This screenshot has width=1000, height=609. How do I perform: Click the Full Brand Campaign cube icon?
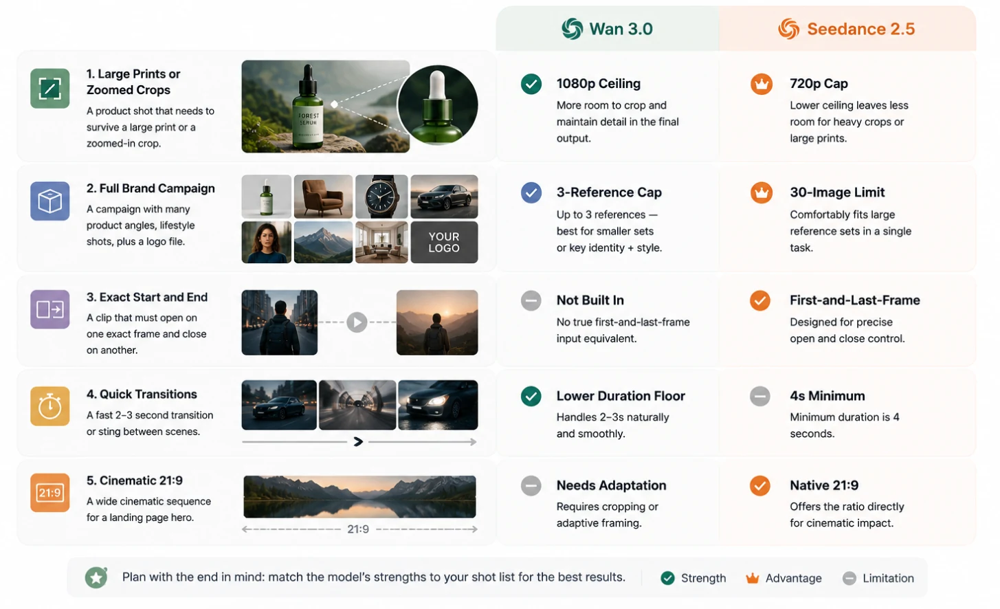[x=50, y=201]
